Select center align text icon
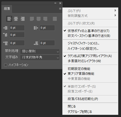 coord(16,19)
